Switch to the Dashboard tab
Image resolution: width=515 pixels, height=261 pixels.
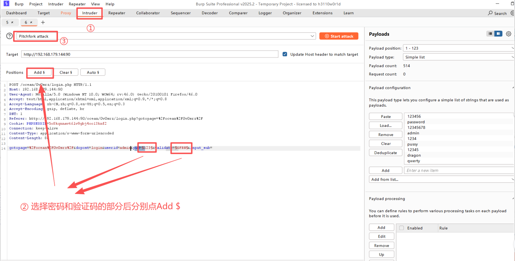click(16, 13)
